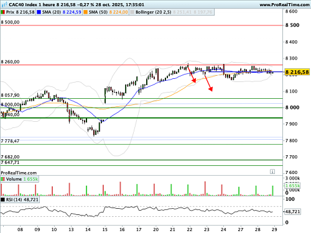The image size is (311, 233).
Task: Click the ProRealTime.com text above the volume panel
Action: point(19,173)
